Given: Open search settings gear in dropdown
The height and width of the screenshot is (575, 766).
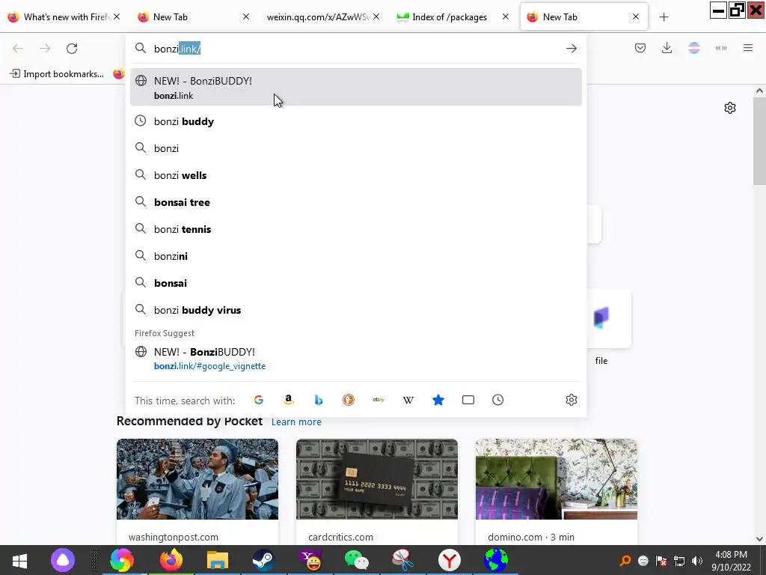Looking at the screenshot, I should 571,400.
